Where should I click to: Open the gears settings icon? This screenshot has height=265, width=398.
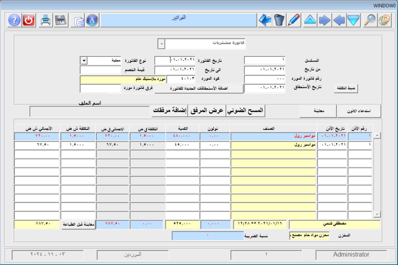384,20
